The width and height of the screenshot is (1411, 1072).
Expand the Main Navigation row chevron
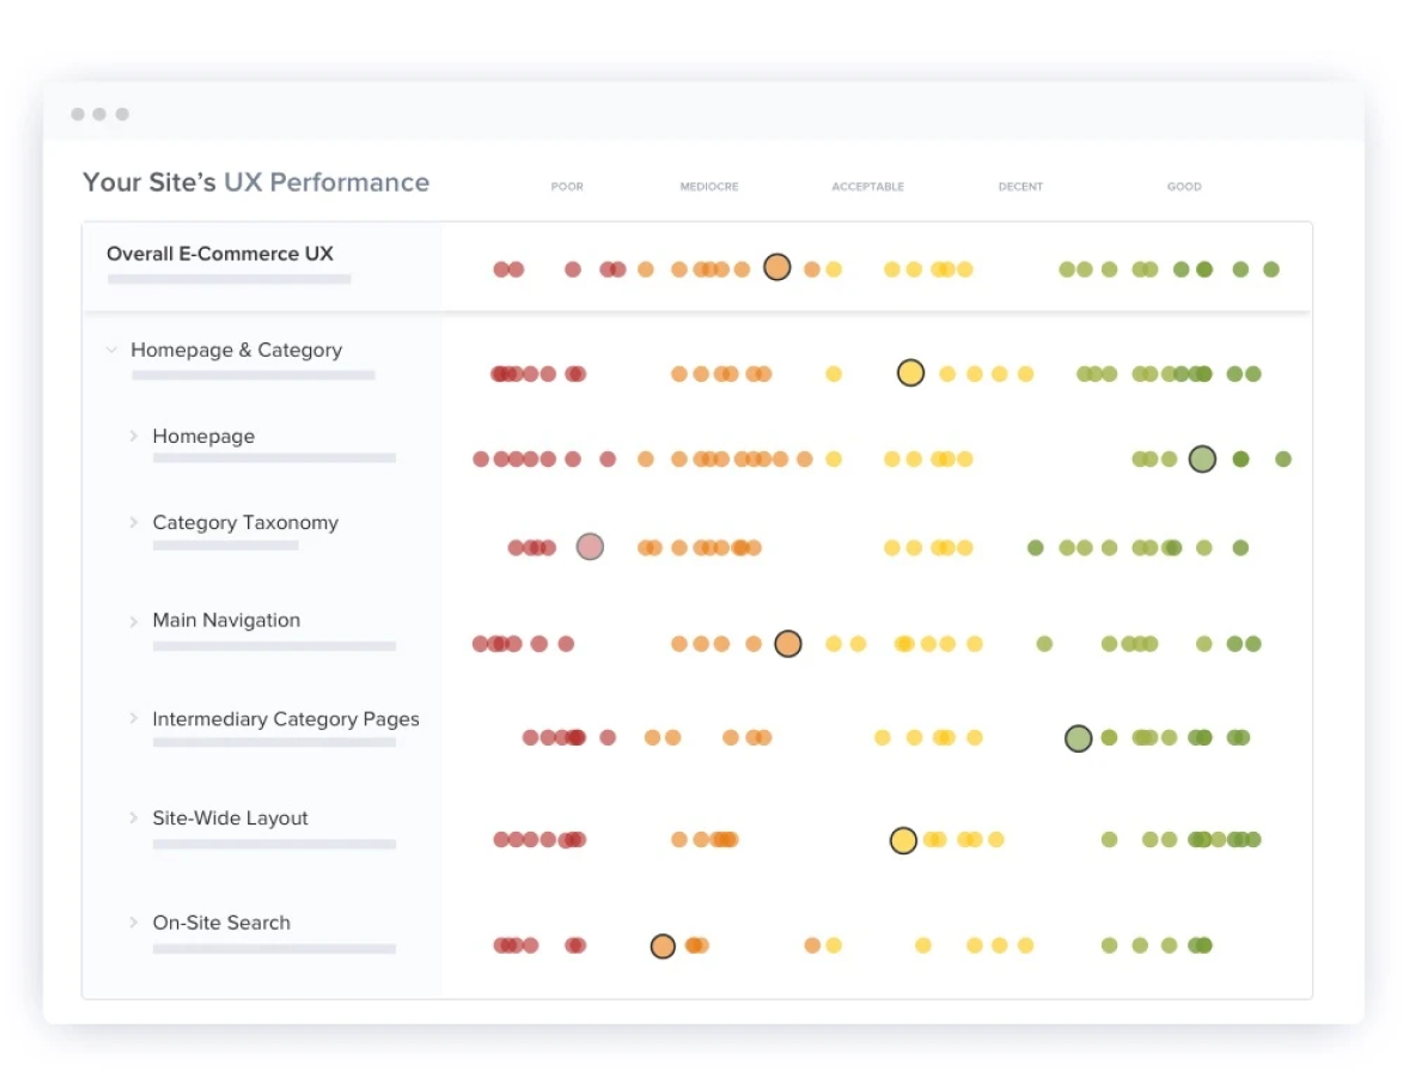click(x=133, y=621)
